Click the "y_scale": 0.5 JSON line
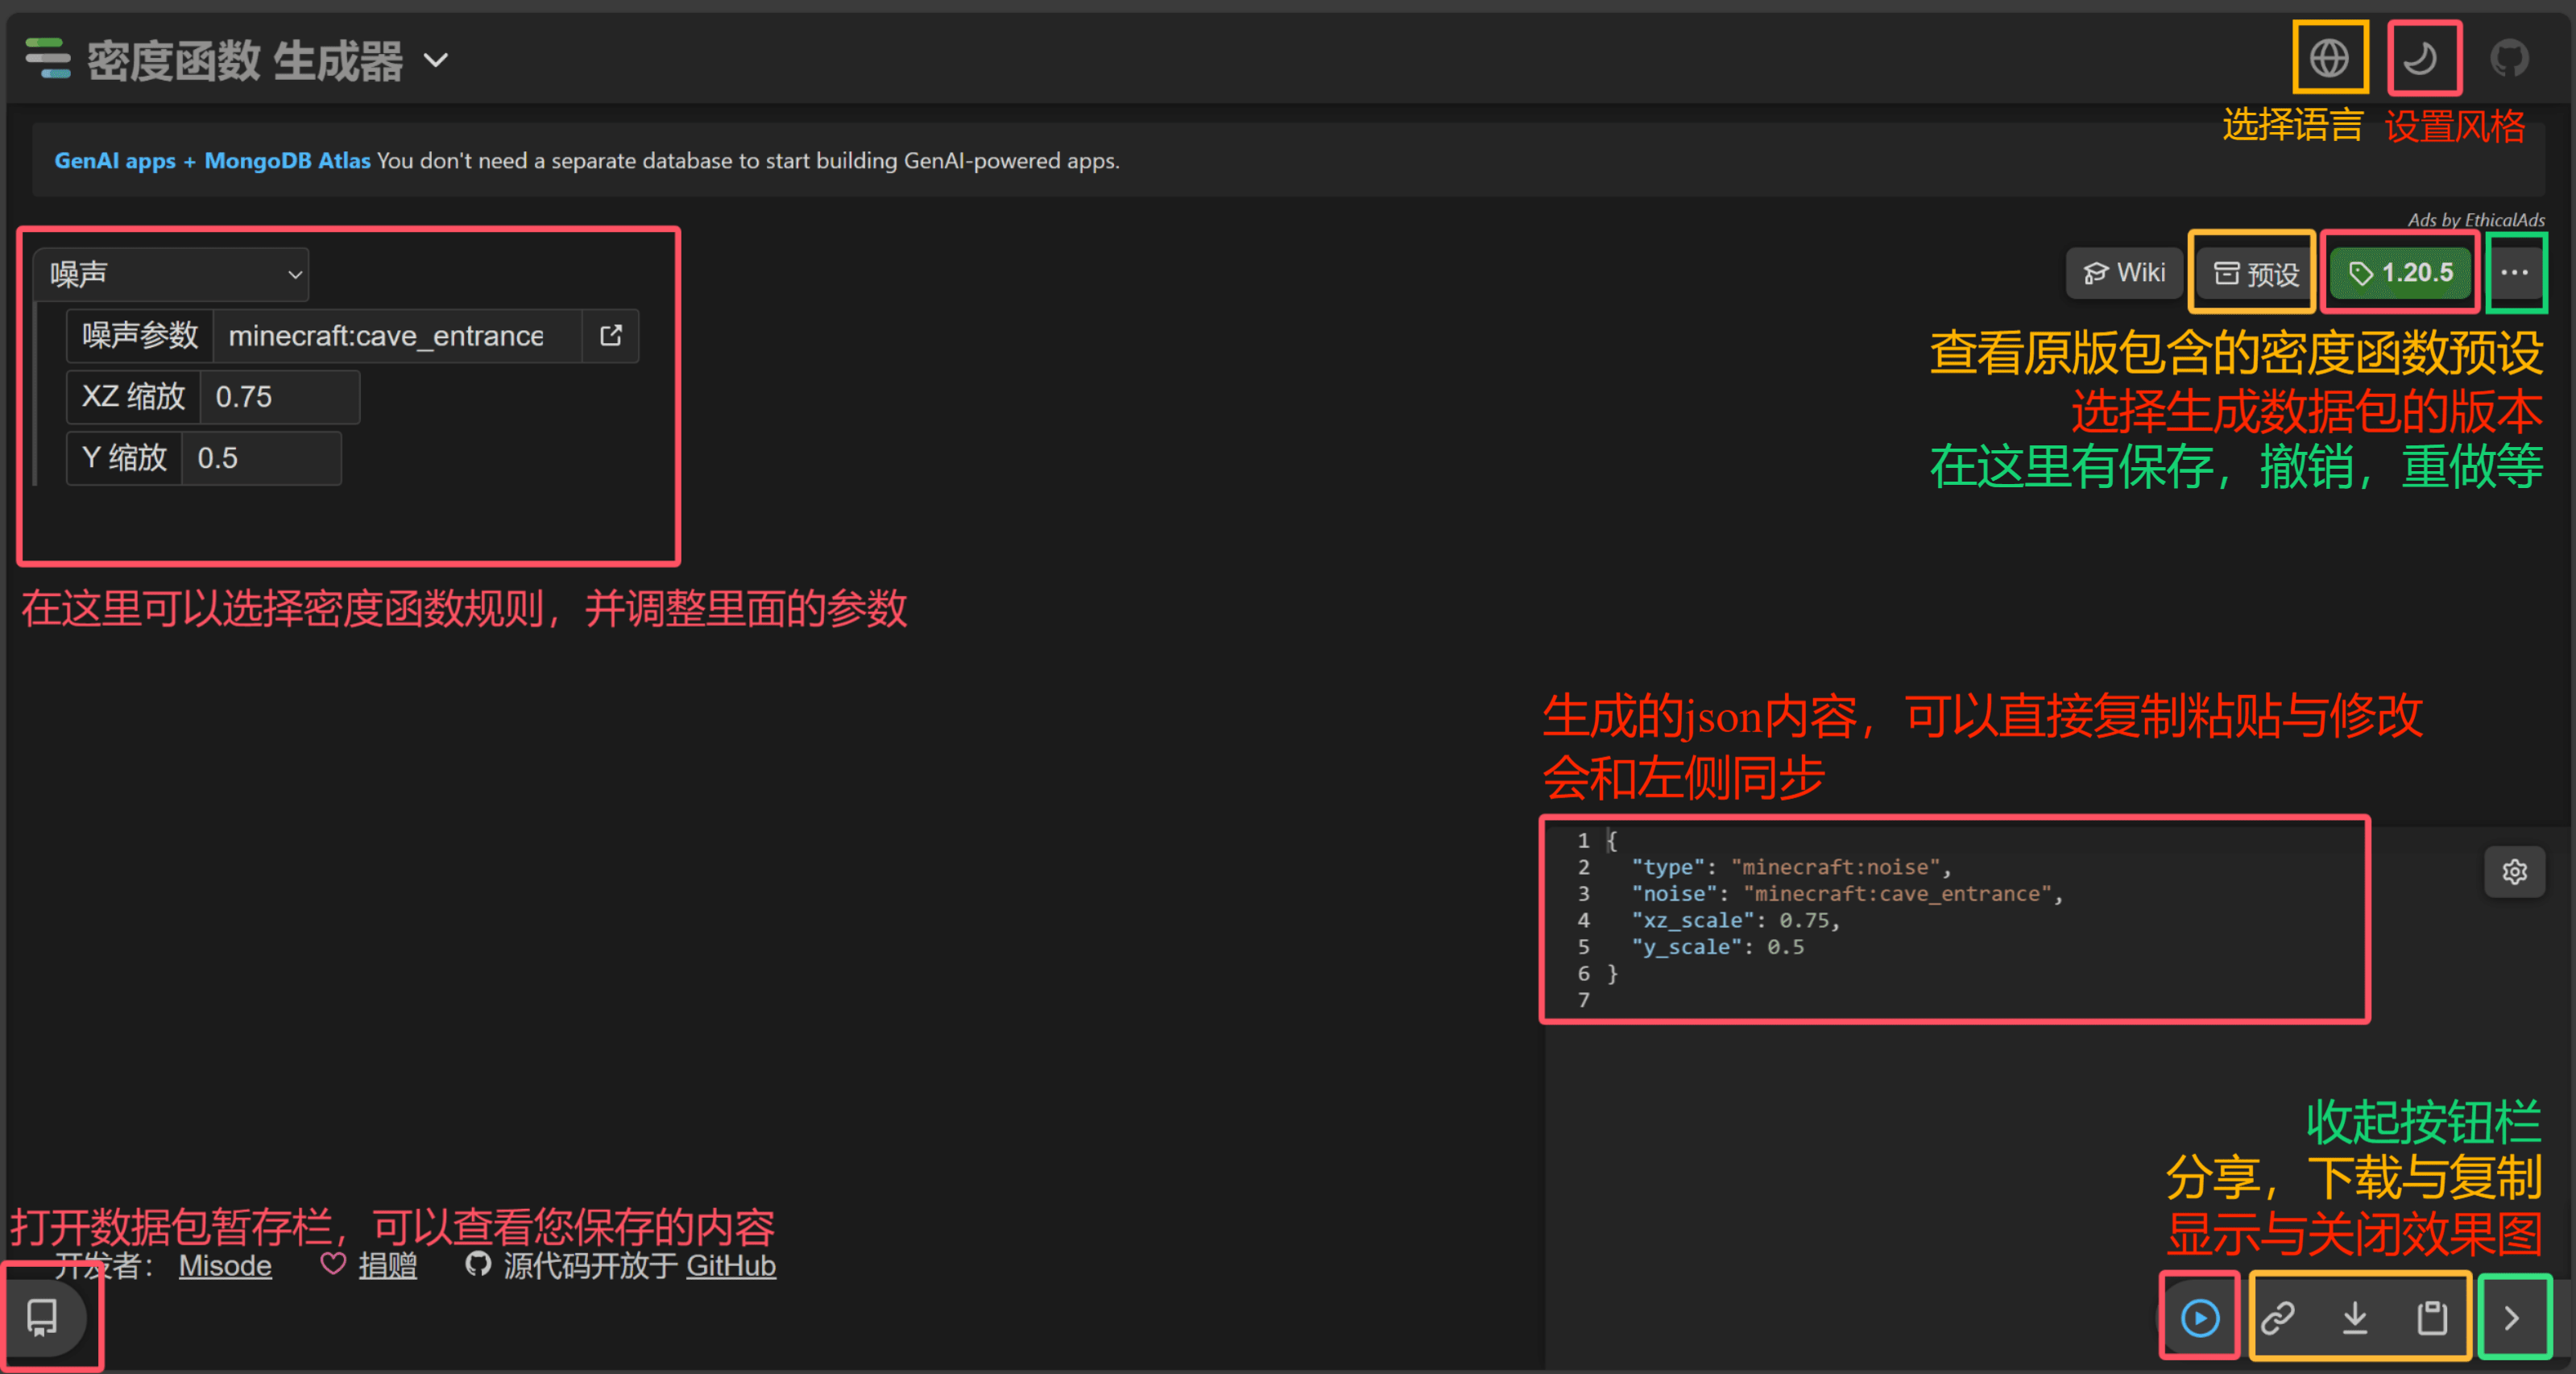The image size is (2576, 1374). [x=1718, y=947]
